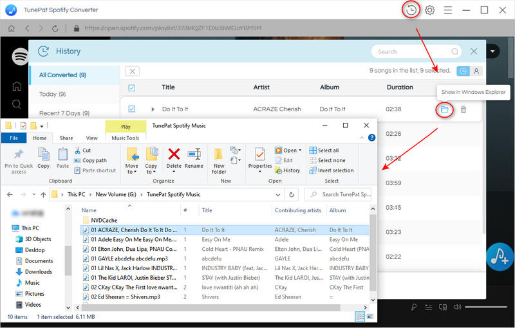Open the Delete options dropdown arrow
The width and height of the screenshot is (515, 328).
174,172
